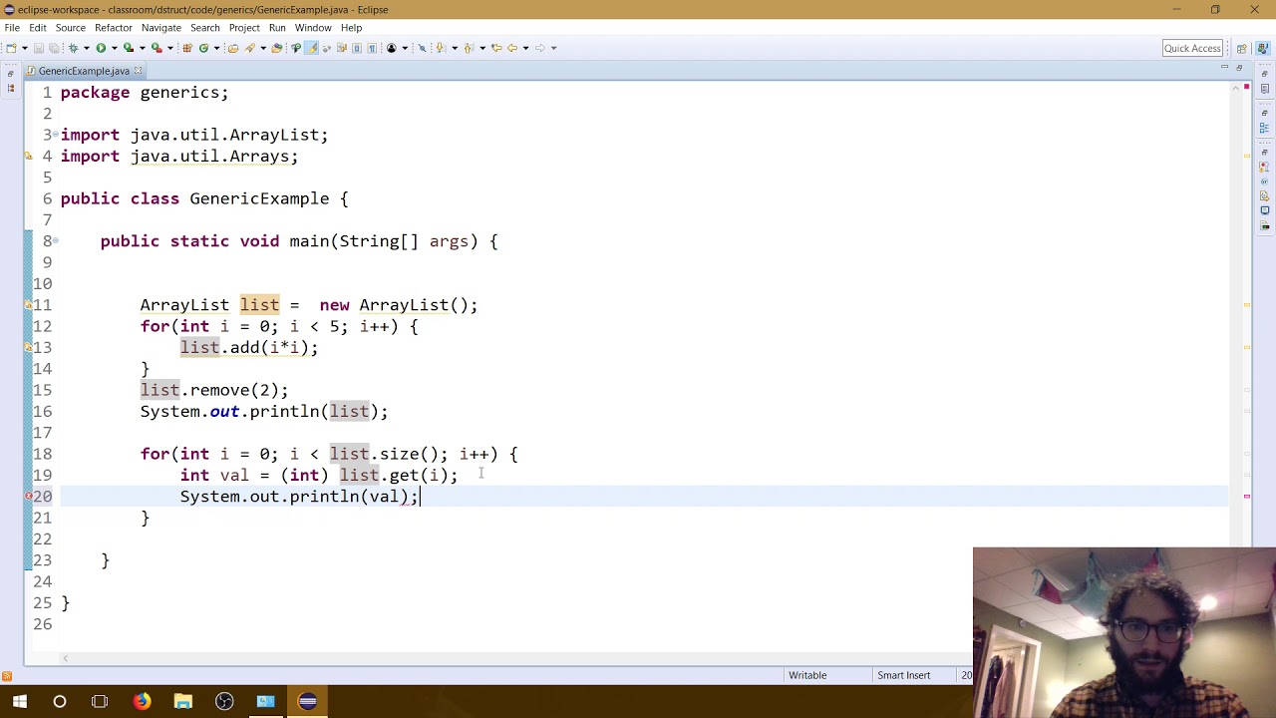
Task: Open File Explorer from the taskbar
Action: [182, 702]
